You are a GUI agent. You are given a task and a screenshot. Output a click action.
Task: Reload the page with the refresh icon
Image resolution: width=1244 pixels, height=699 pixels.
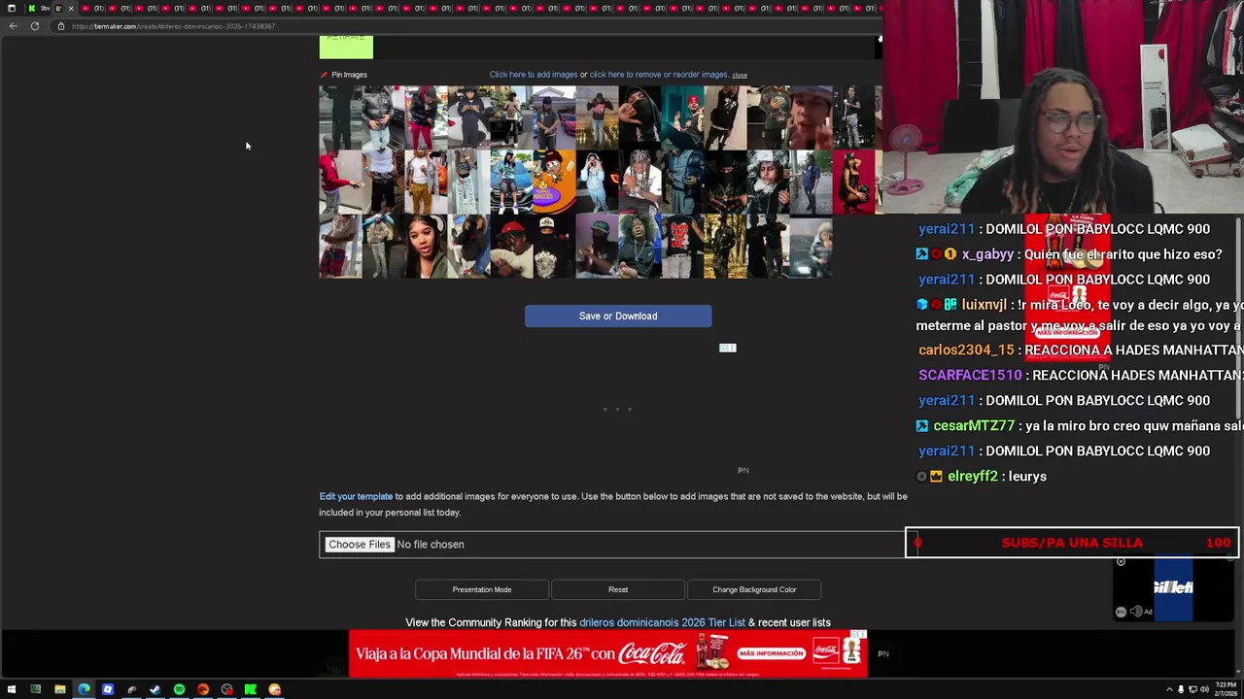[x=35, y=26]
